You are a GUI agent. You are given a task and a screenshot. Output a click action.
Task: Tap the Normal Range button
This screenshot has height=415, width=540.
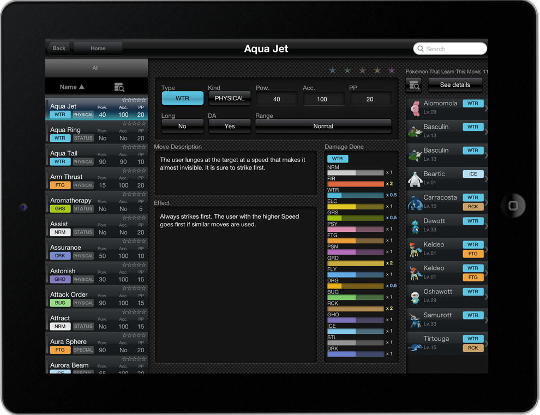click(323, 126)
